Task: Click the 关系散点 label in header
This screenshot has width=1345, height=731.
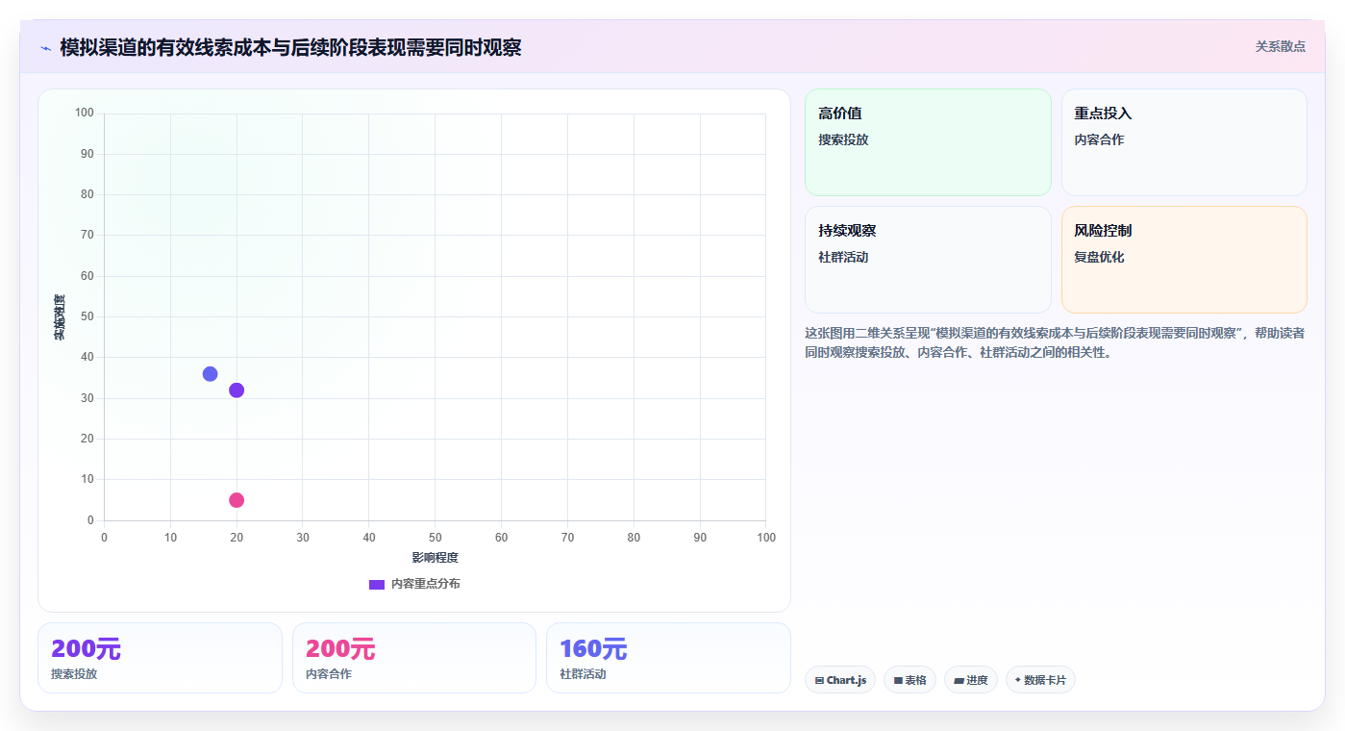Action: pos(1280,46)
